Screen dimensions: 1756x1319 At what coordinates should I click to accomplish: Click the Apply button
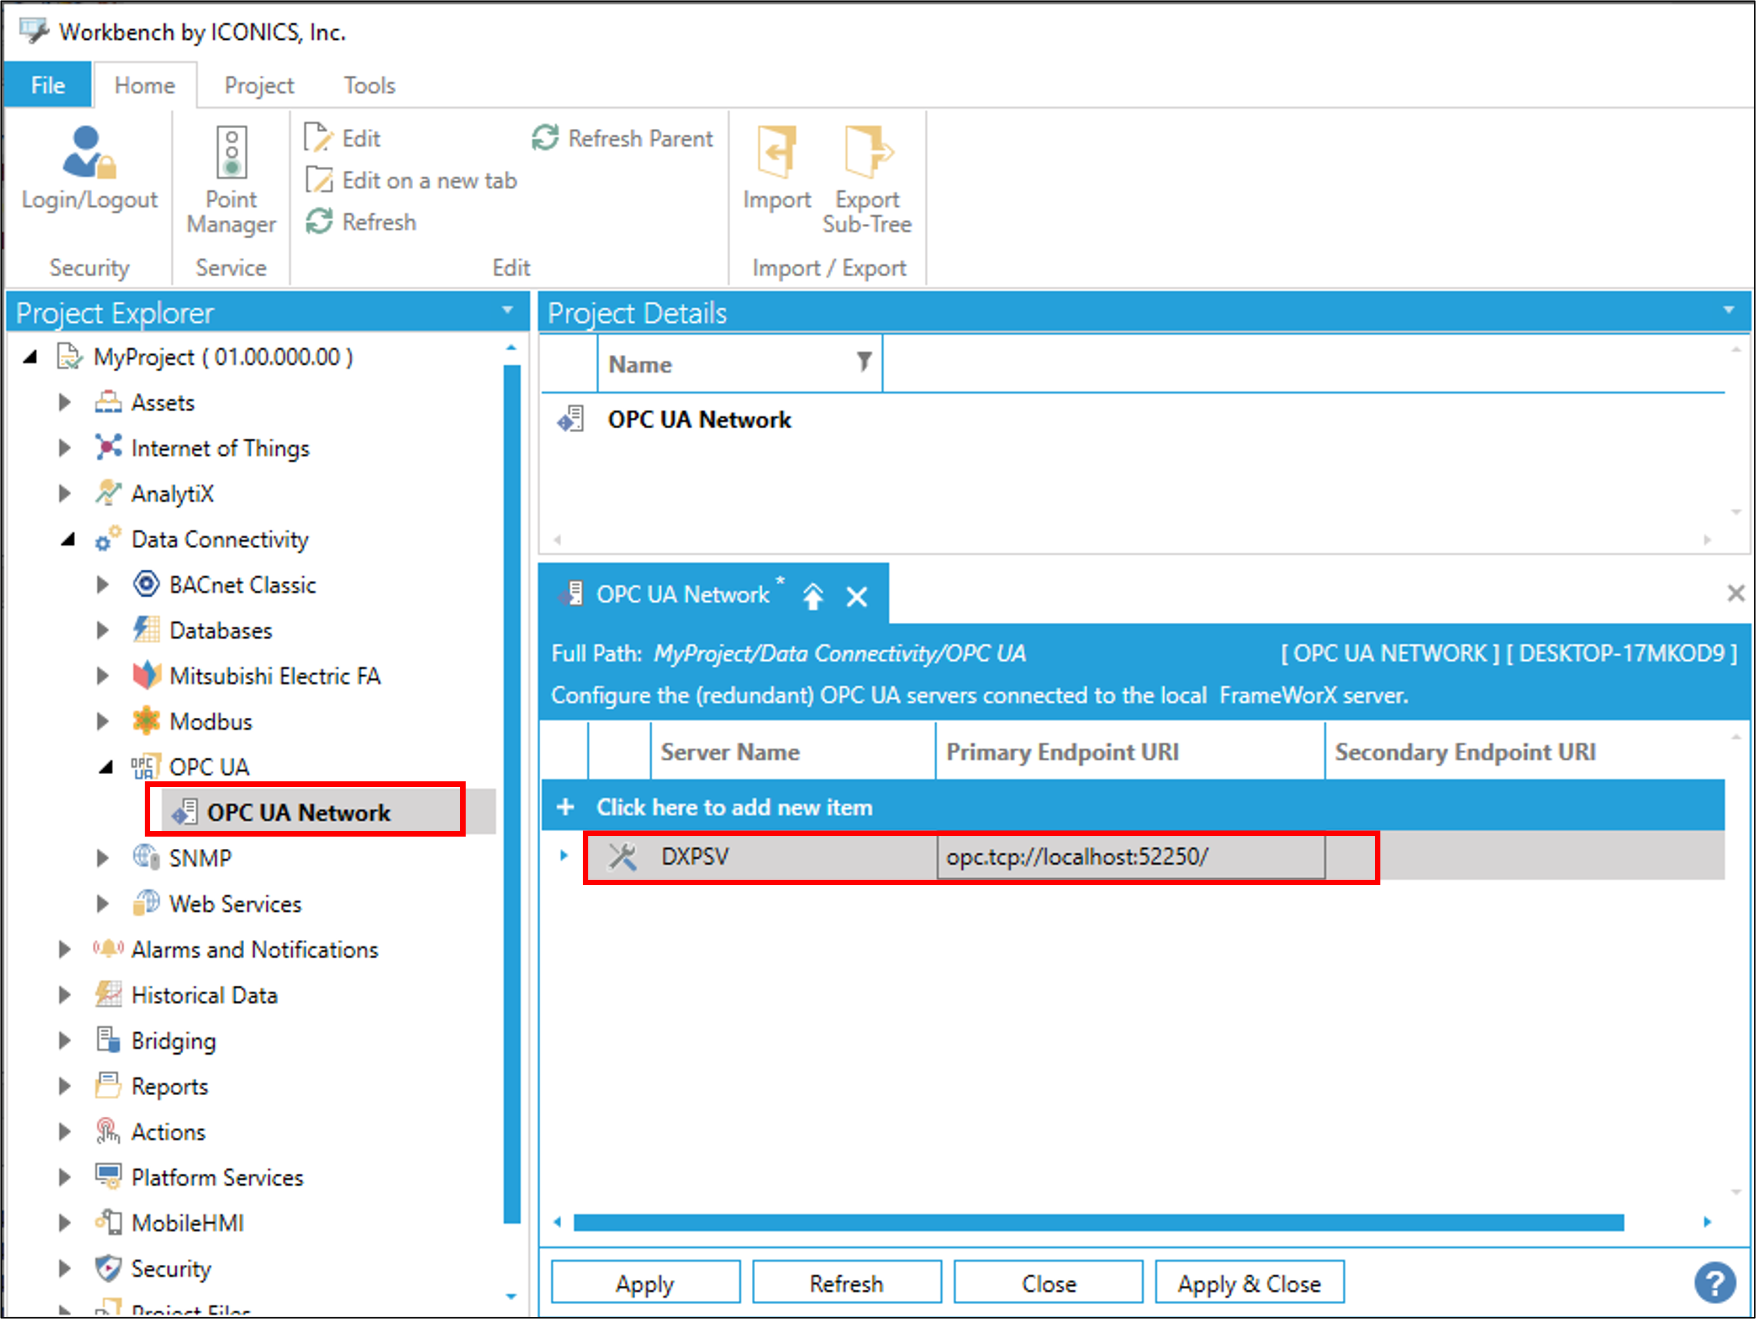click(645, 1283)
